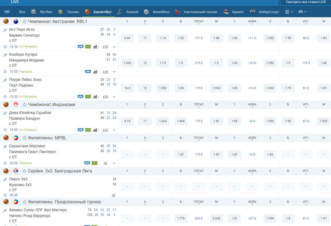The image size is (331, 226).
Task: Expand the Дева Юнайтед Сурабая match chevron
Action: click(114, 130)
